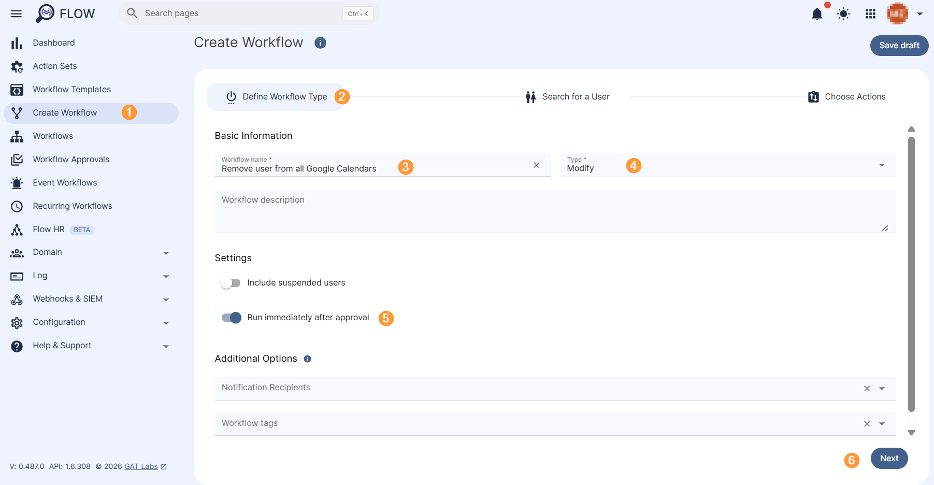Select Create Workflow in sidebar

(91, 113)
